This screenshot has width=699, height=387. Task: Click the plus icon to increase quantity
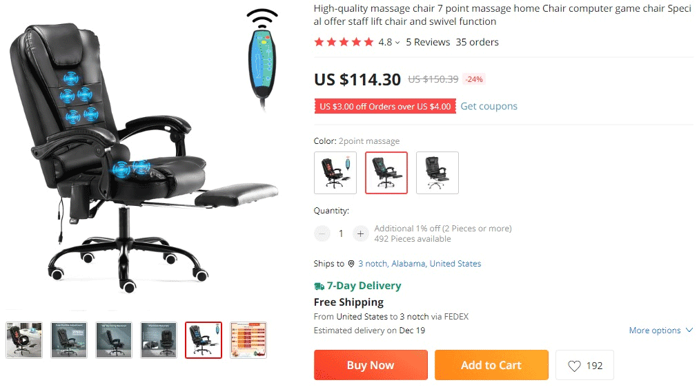(x=360, y=233)
